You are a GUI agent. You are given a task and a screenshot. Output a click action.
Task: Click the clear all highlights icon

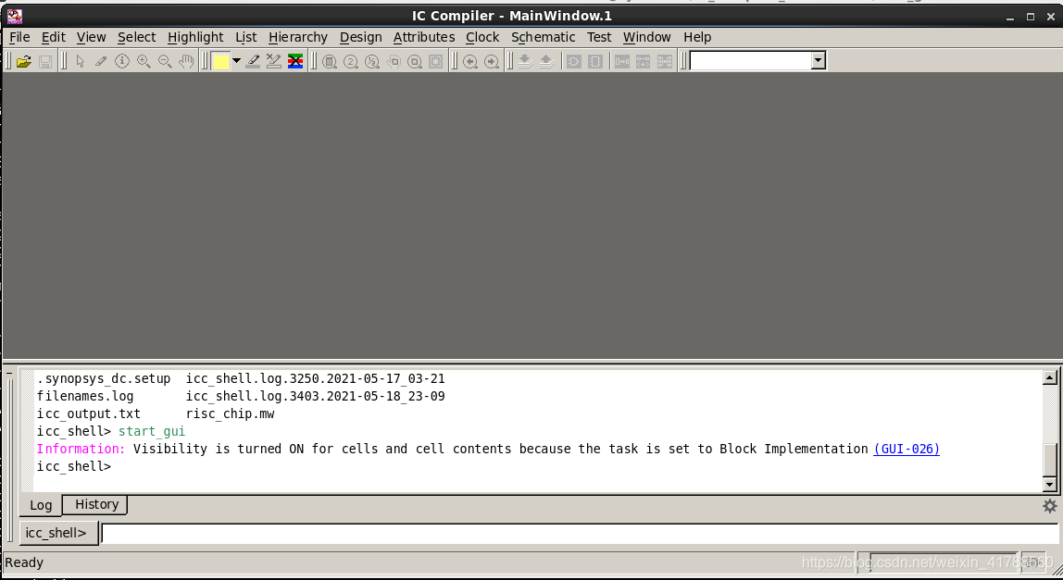[x=294, y=62]
